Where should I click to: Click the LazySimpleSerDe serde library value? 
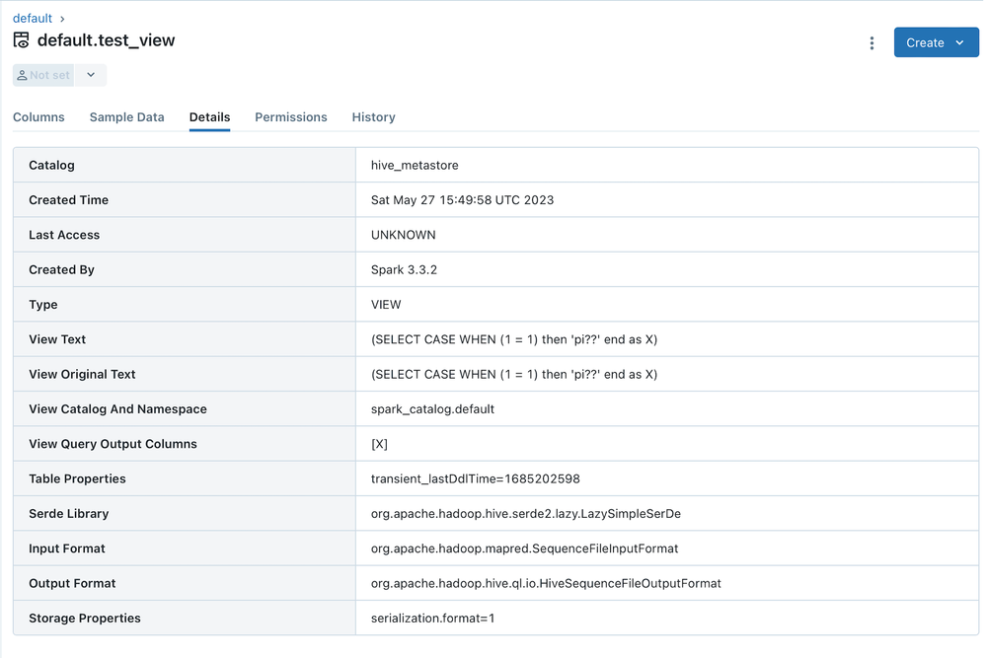tap(525, 514)
